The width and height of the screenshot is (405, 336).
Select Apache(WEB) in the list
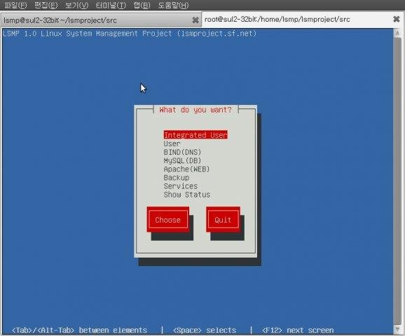(187, 169)
